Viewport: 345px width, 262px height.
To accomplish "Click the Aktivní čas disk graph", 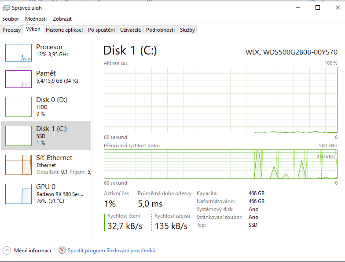I will (220, 99).
